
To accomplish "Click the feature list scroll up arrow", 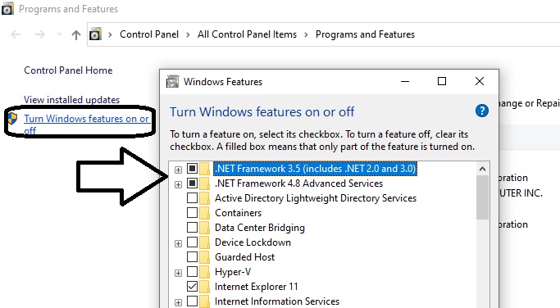I will tap(482, 169).
